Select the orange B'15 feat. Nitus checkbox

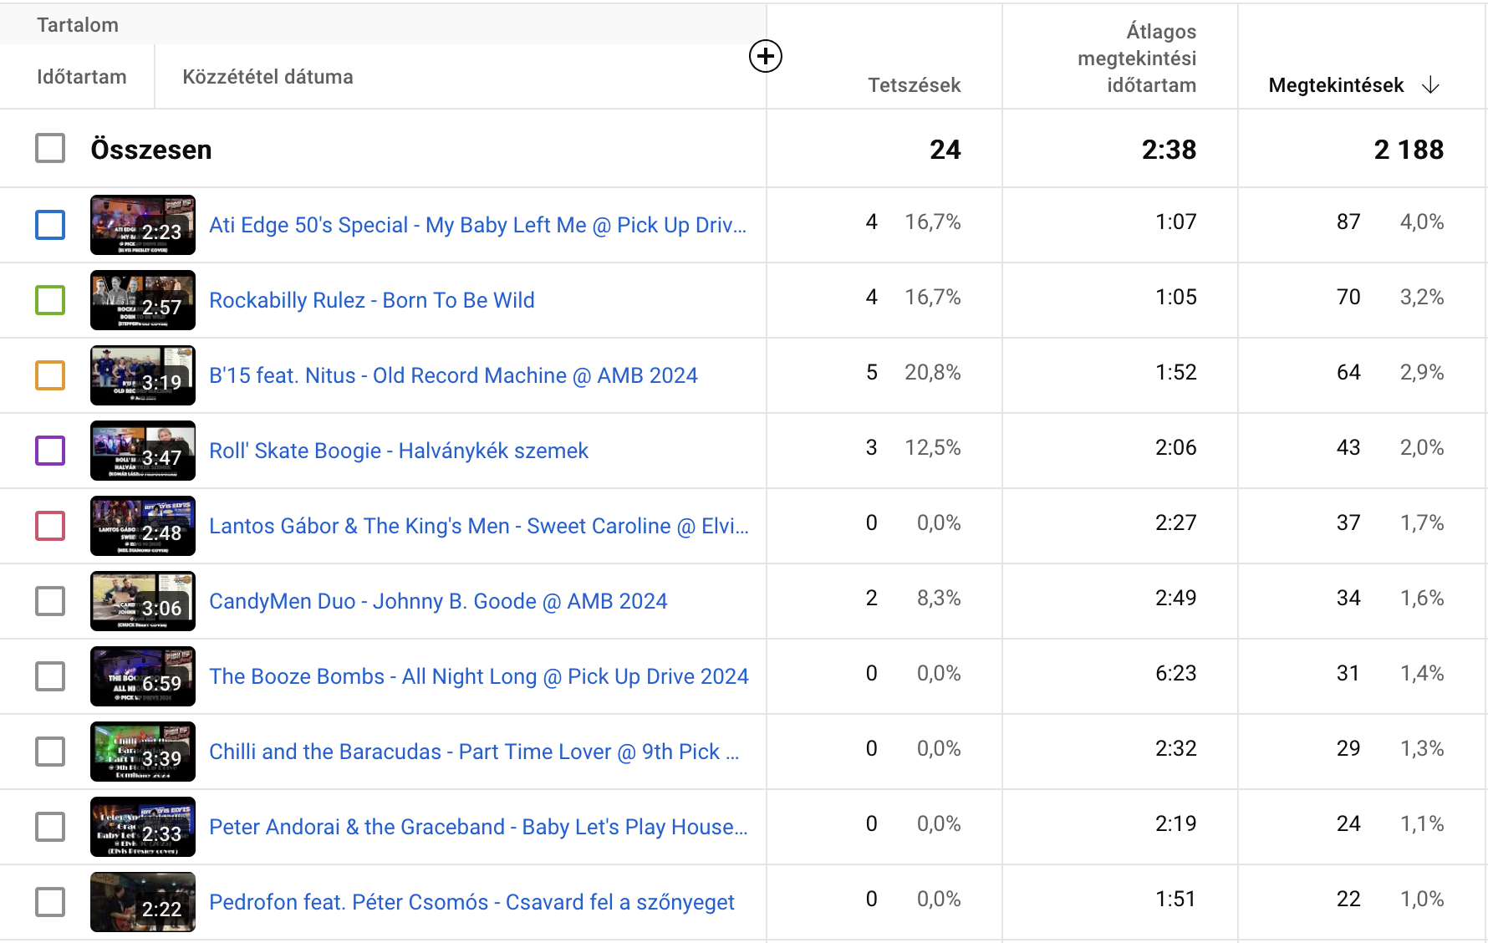coord(50,375)
